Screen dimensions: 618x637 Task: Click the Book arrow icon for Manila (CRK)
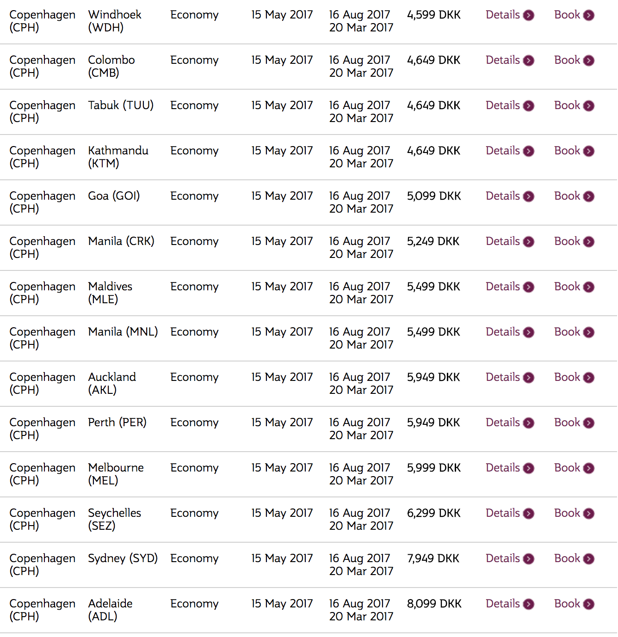589,242
